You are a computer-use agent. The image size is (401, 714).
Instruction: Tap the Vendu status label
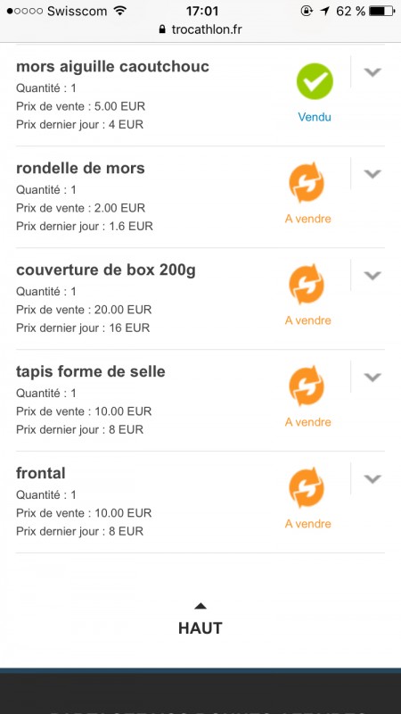click(315, 117)
